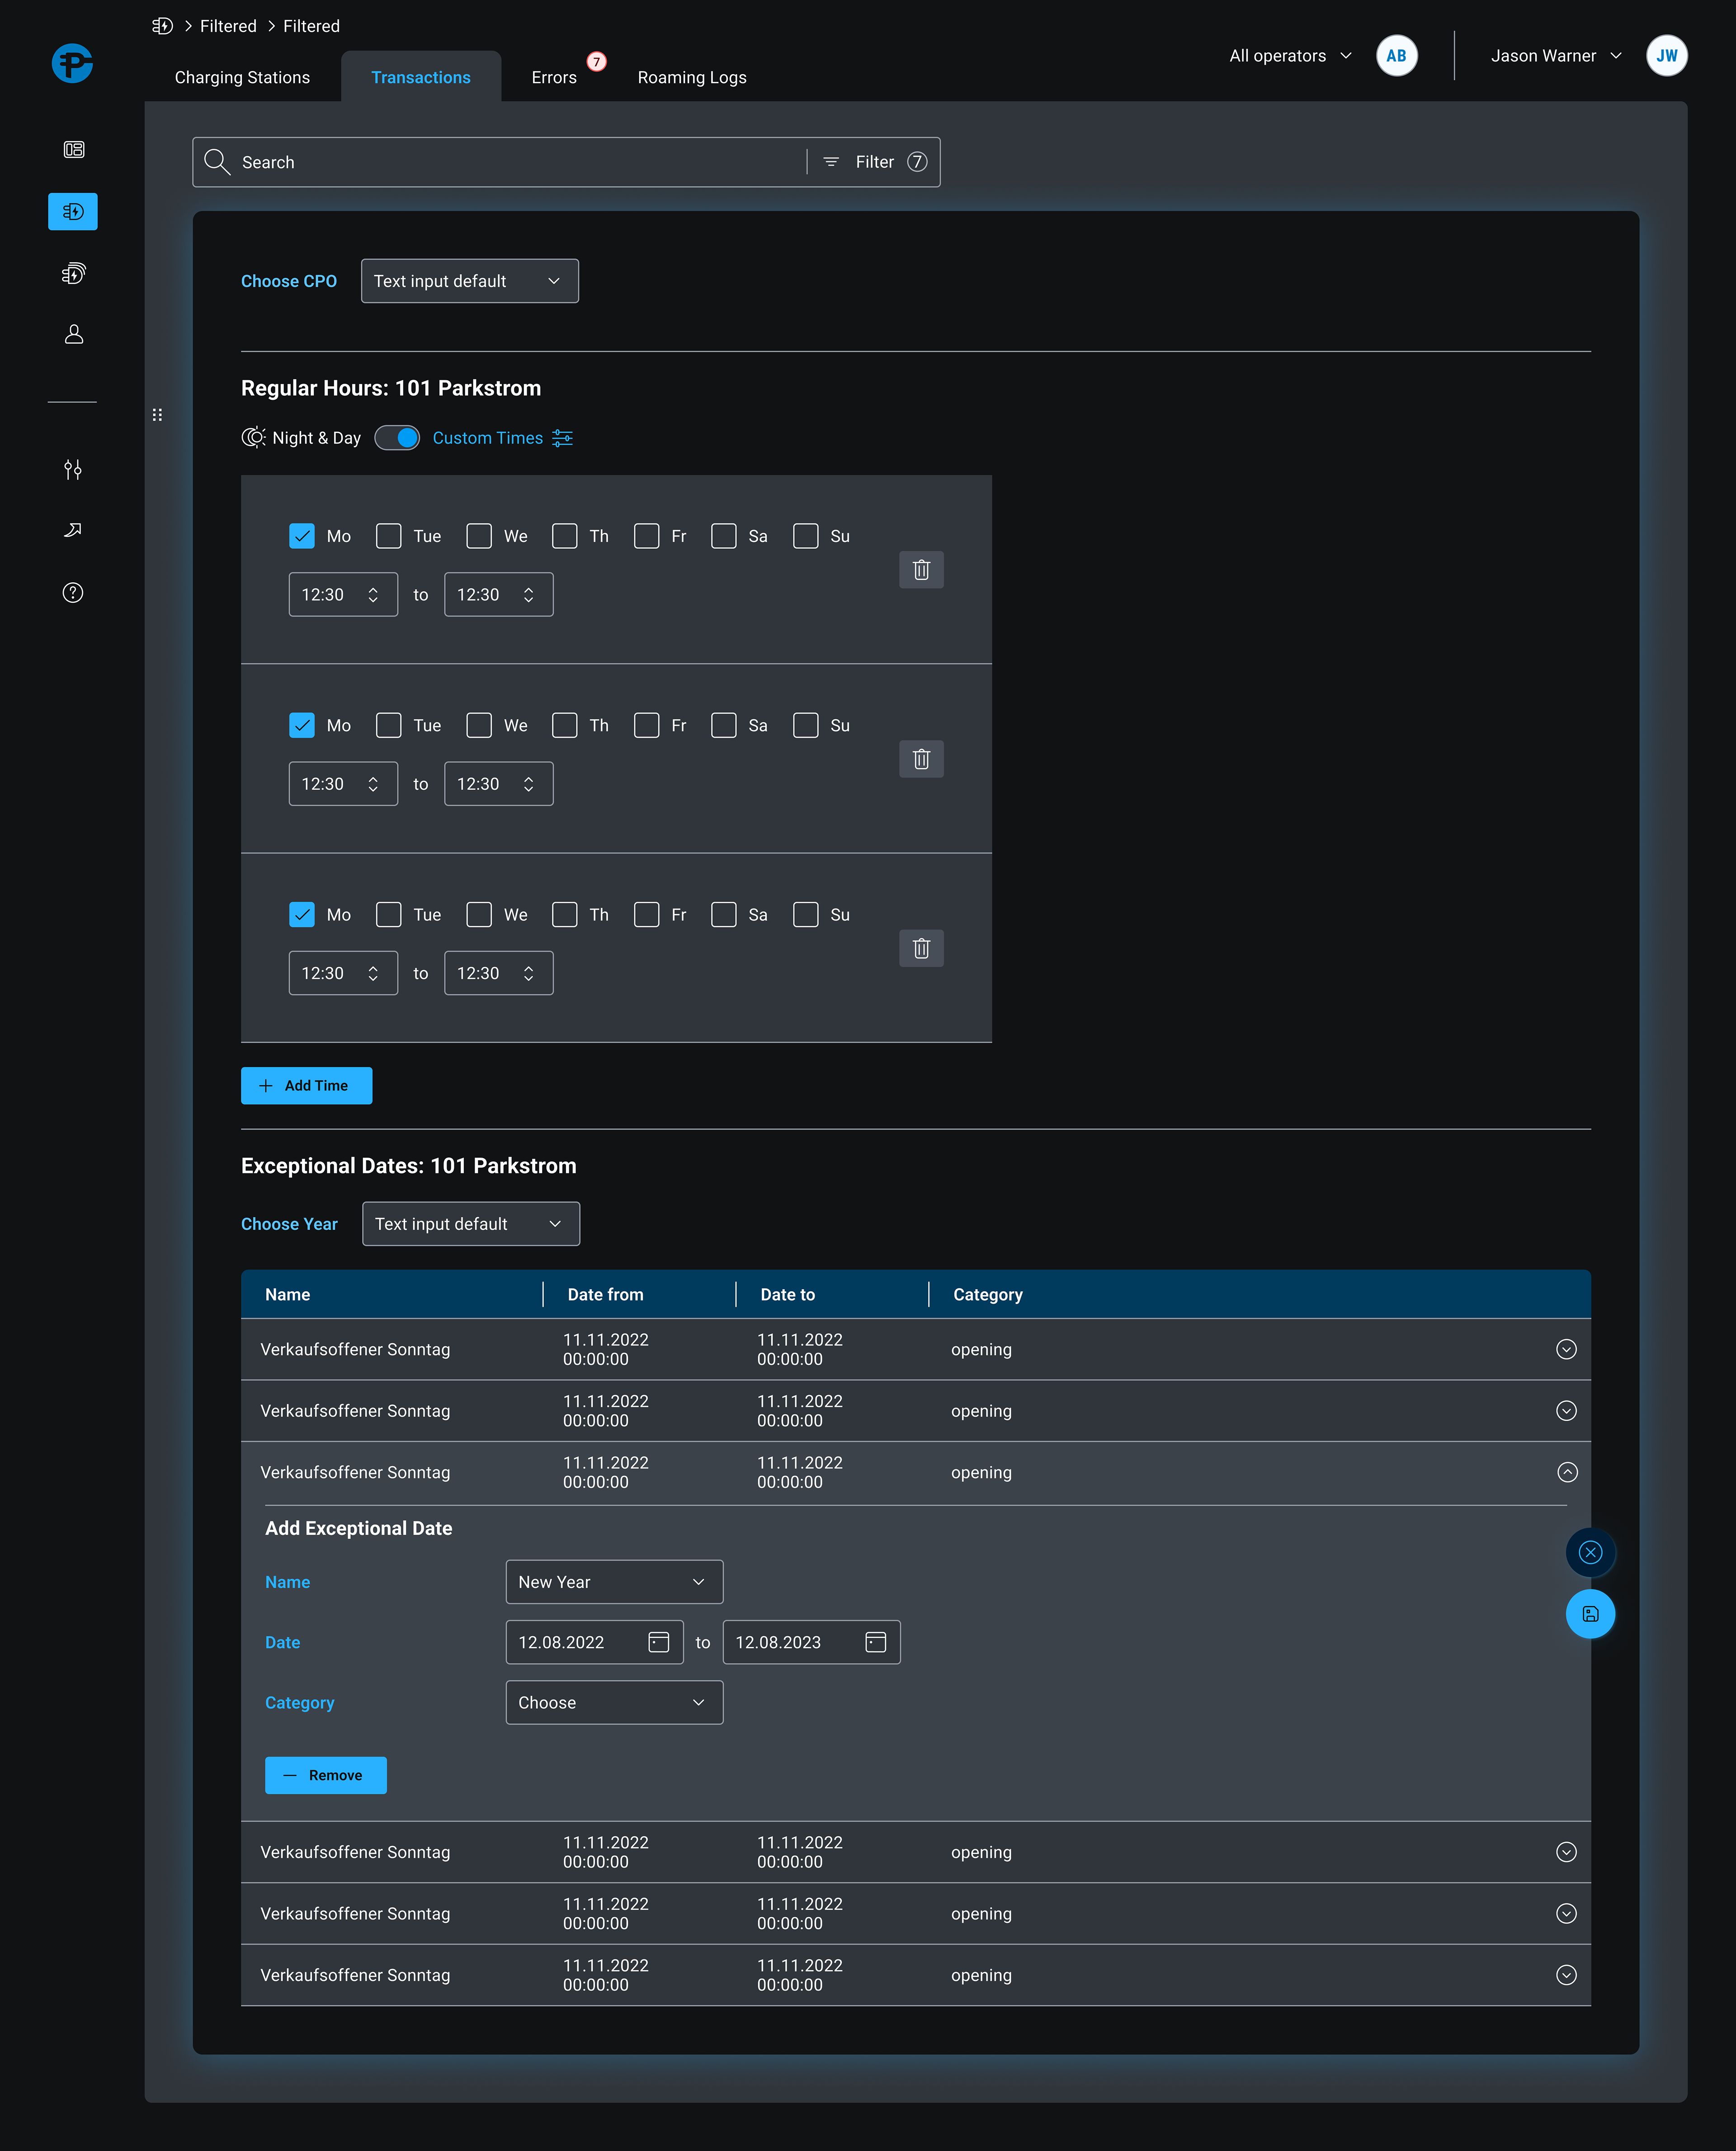Click into the Search field
Screen dimensions: 1736x2151
500,162
